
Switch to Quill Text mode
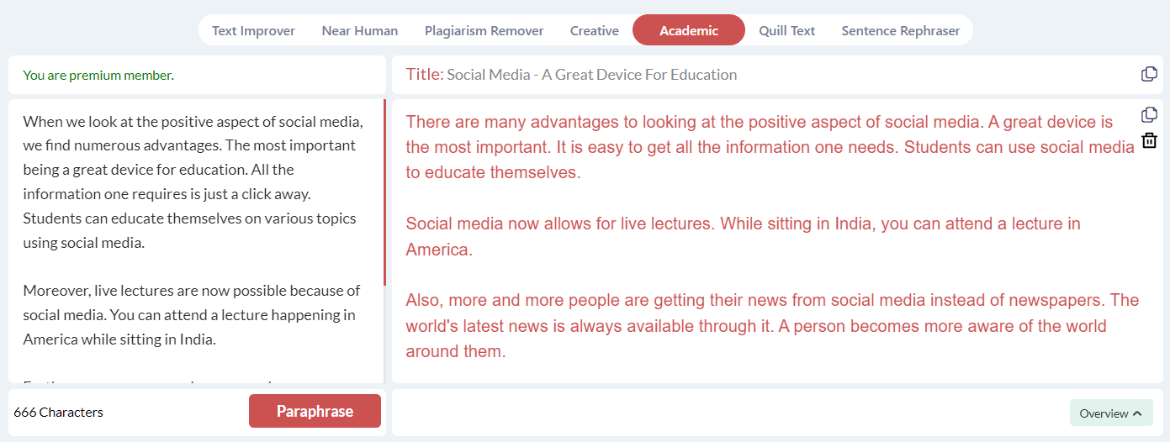tap(787, 30)
